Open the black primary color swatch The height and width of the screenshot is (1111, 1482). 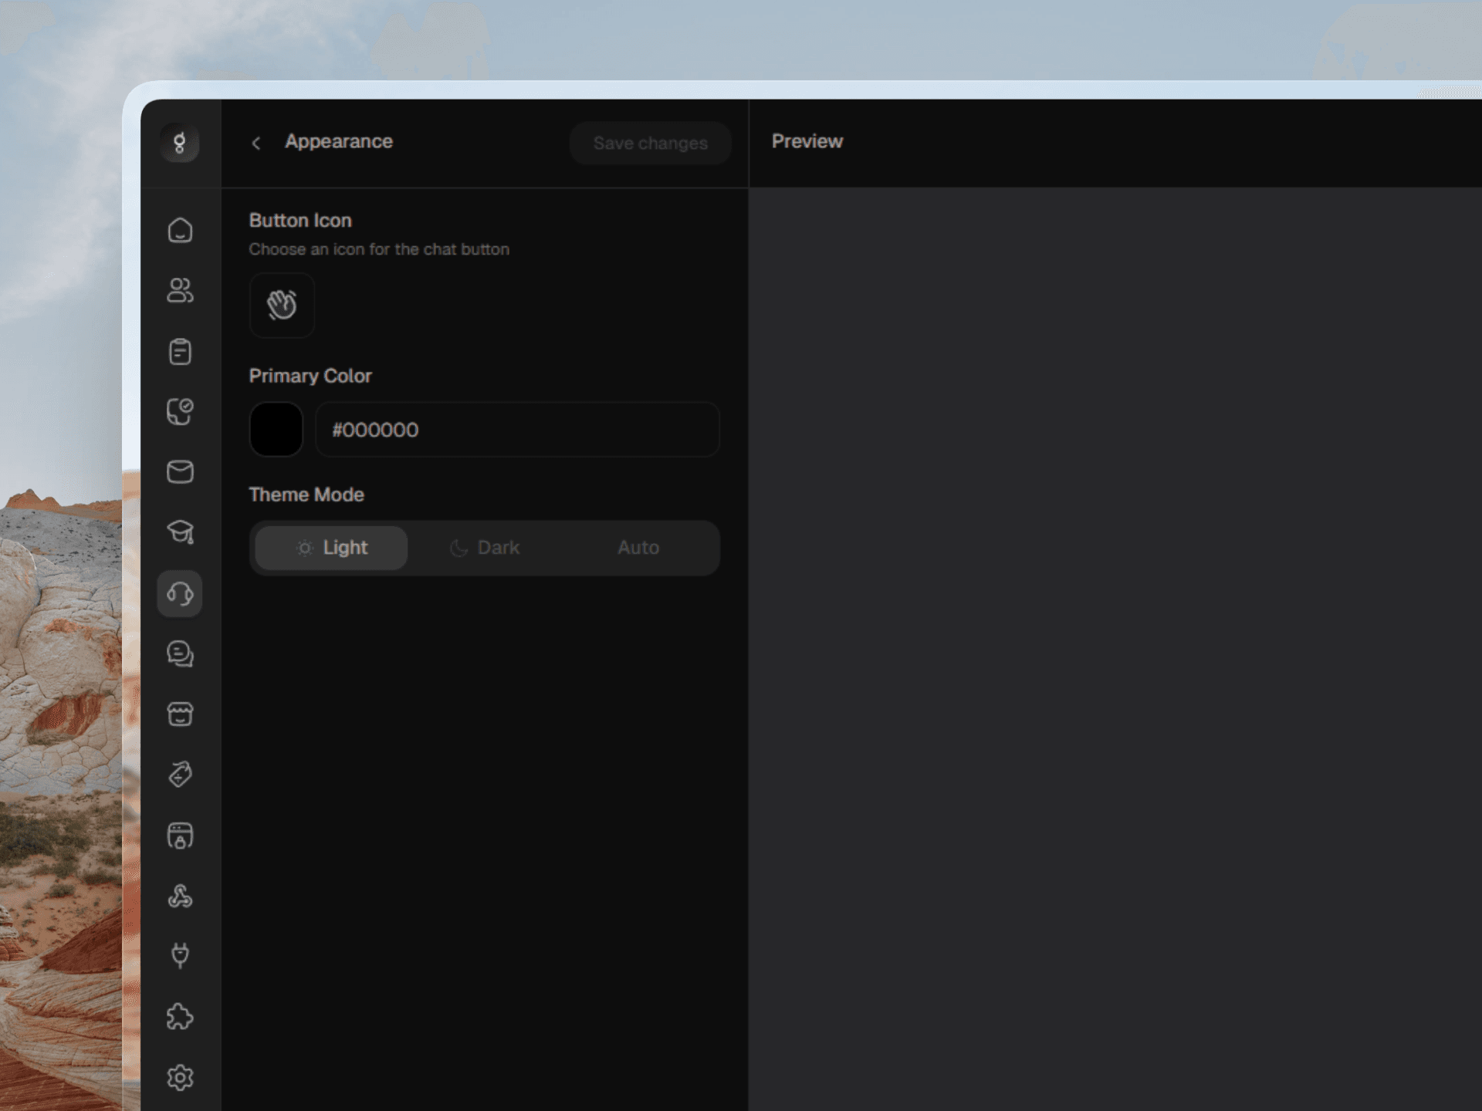[x=276, y=429]
